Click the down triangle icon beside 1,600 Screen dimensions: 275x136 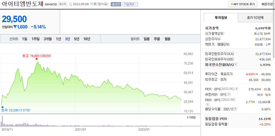coord(15,27)
